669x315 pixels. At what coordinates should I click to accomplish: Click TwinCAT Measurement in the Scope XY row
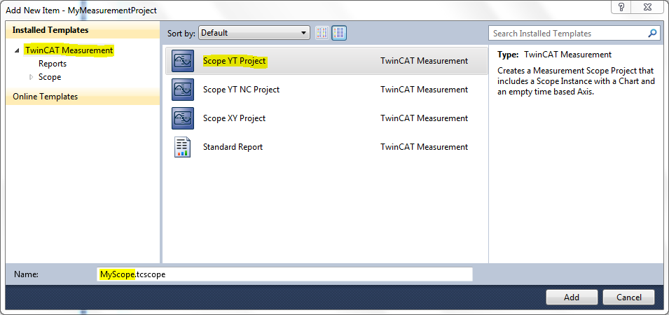424,118
